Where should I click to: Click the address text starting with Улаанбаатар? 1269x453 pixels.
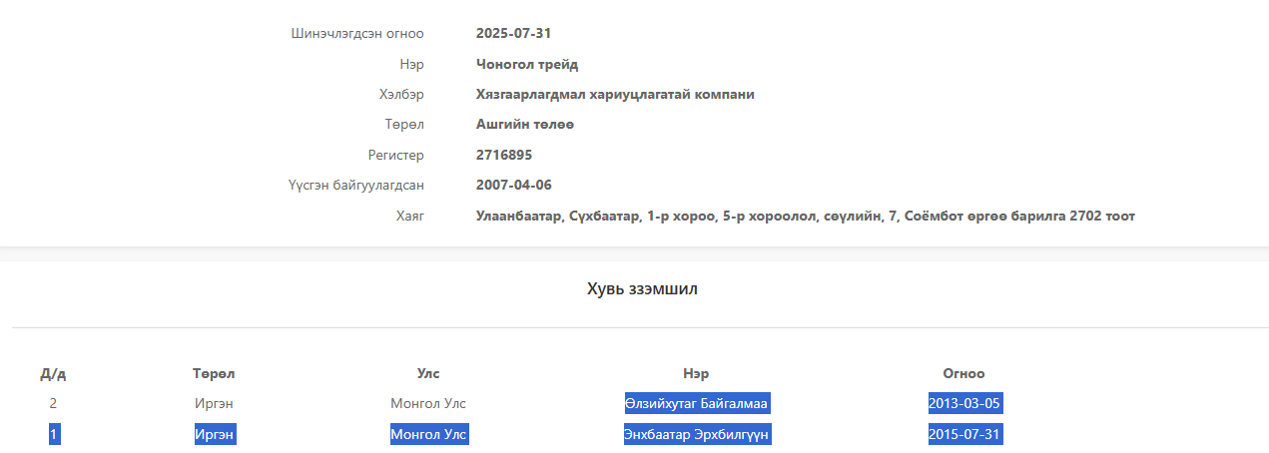(x=805, y=216)
